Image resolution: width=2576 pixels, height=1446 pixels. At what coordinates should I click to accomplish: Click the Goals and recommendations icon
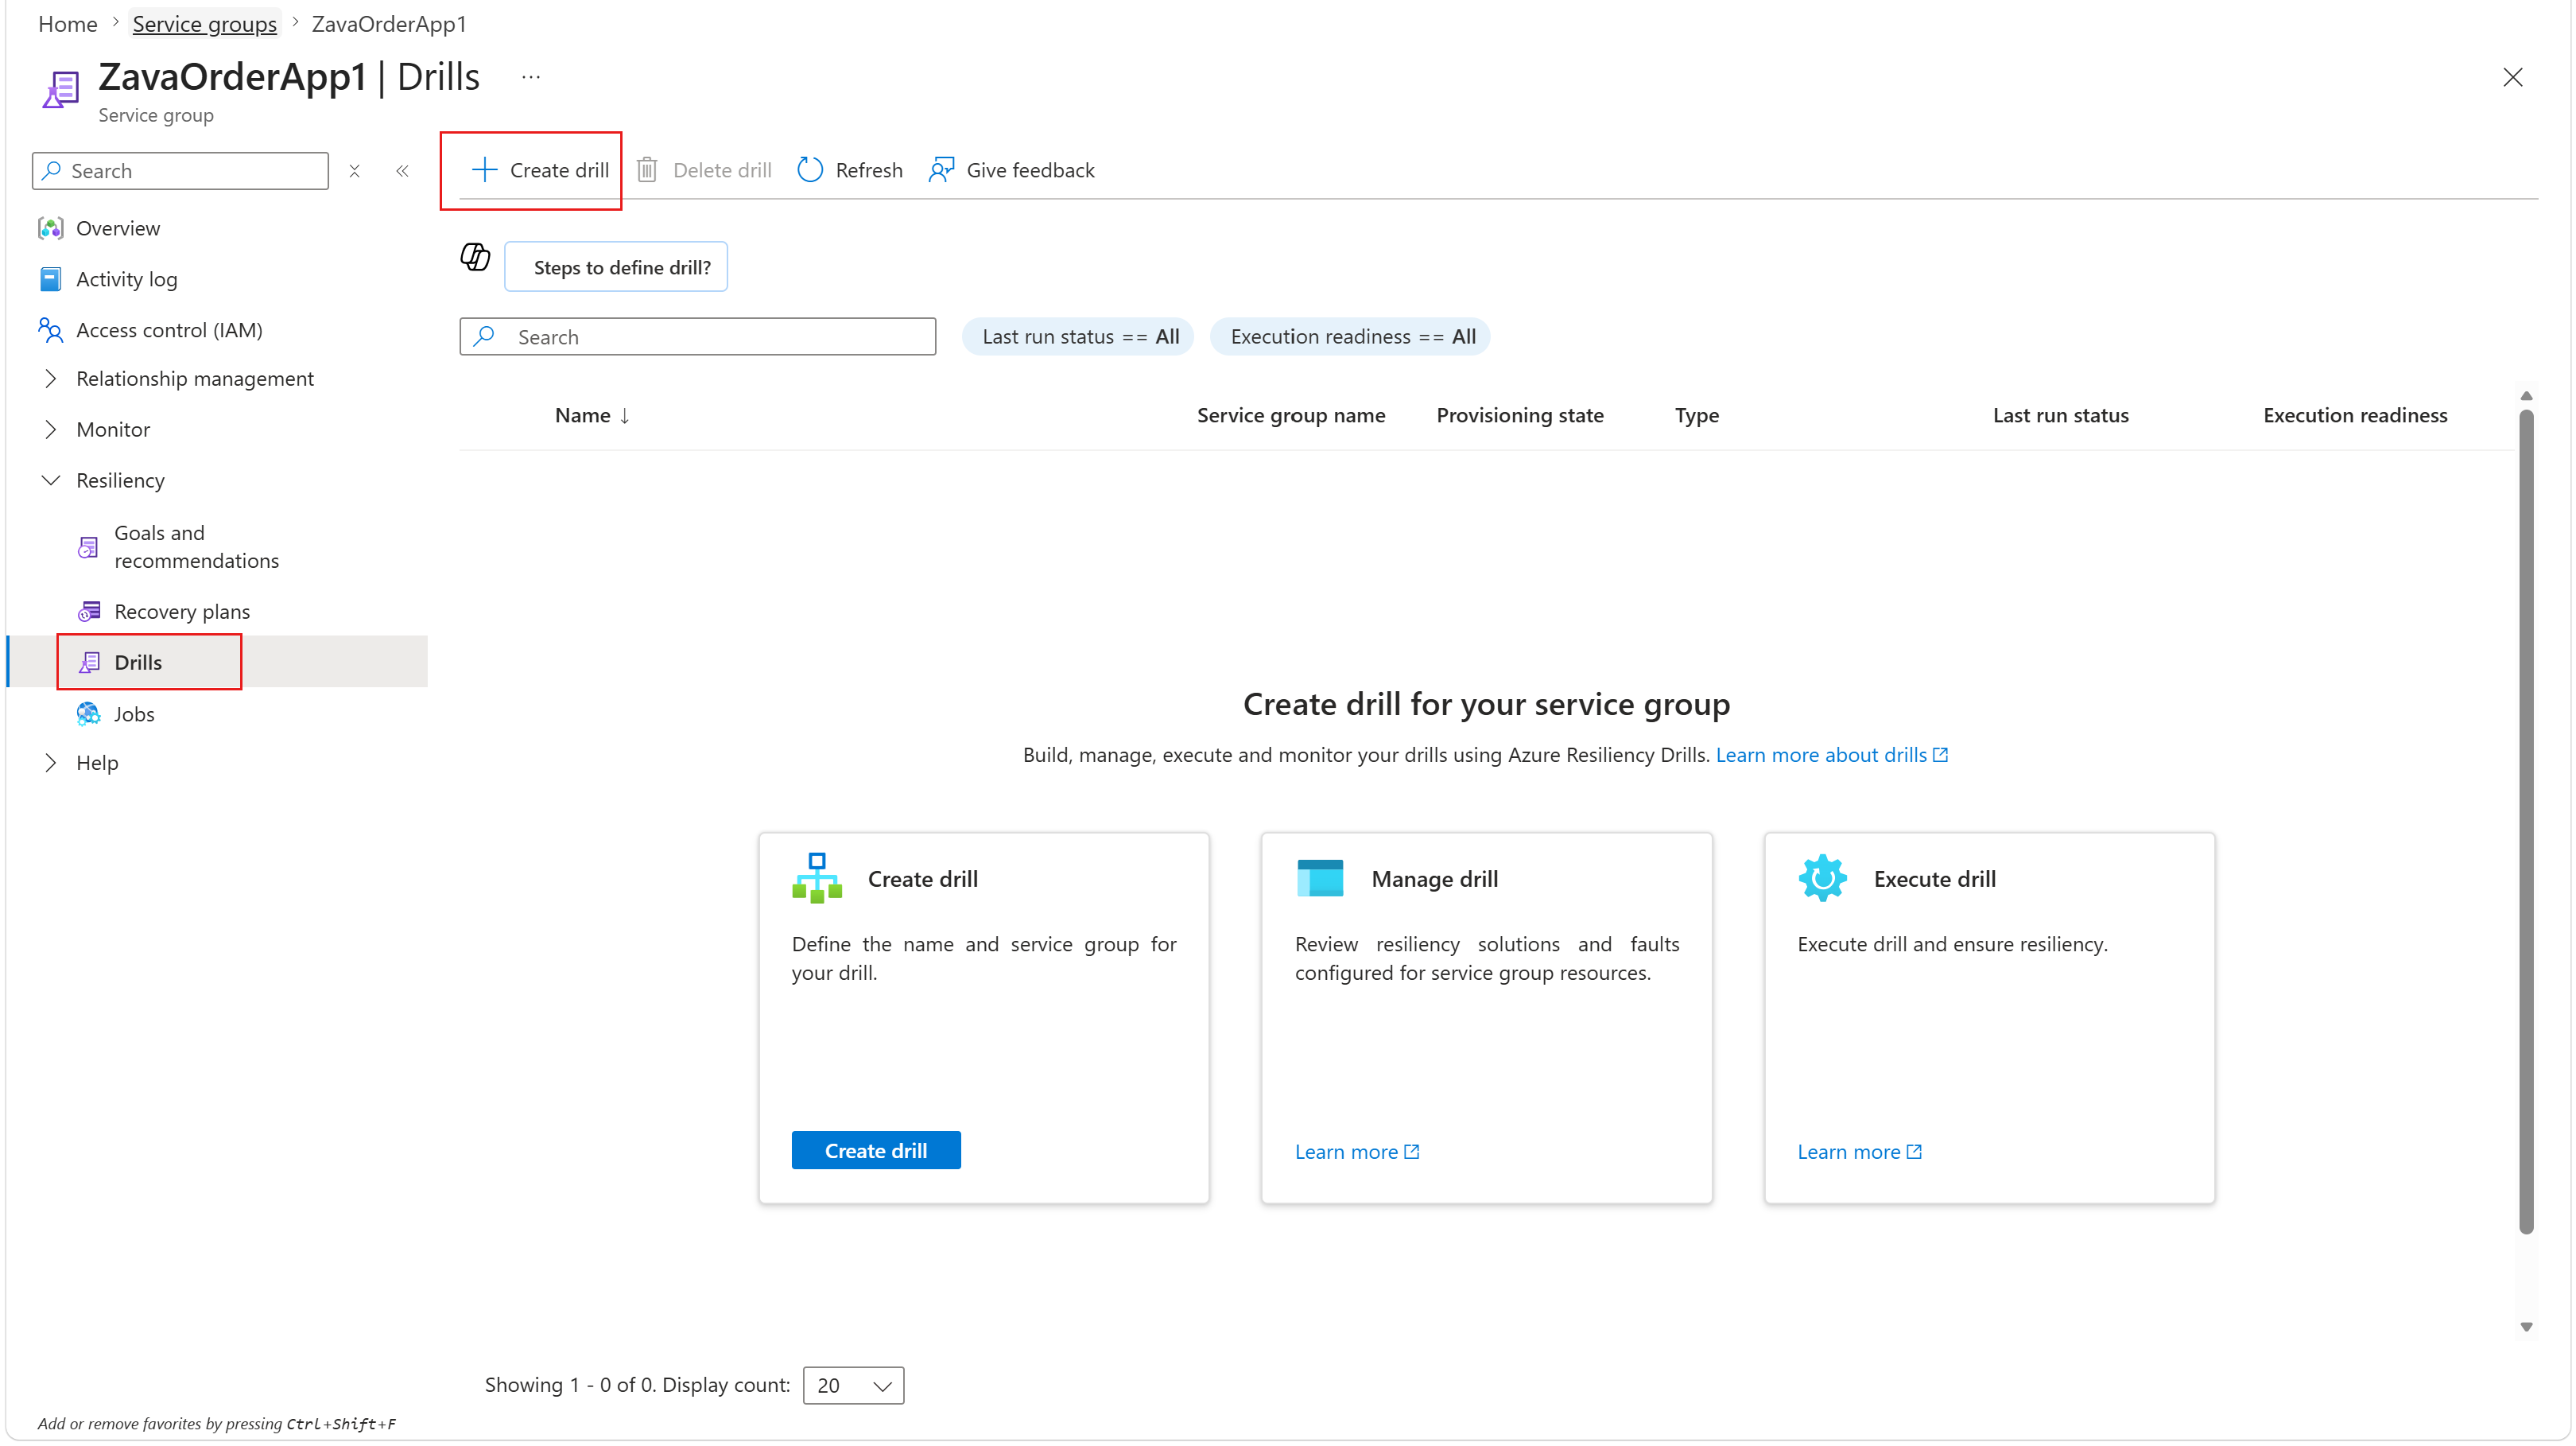click(88, 547)
